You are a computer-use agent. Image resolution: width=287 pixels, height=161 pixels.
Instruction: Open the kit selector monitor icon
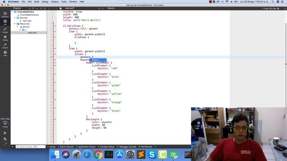(x=5, y=123)
